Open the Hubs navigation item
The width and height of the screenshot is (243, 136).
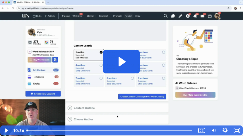37,16
